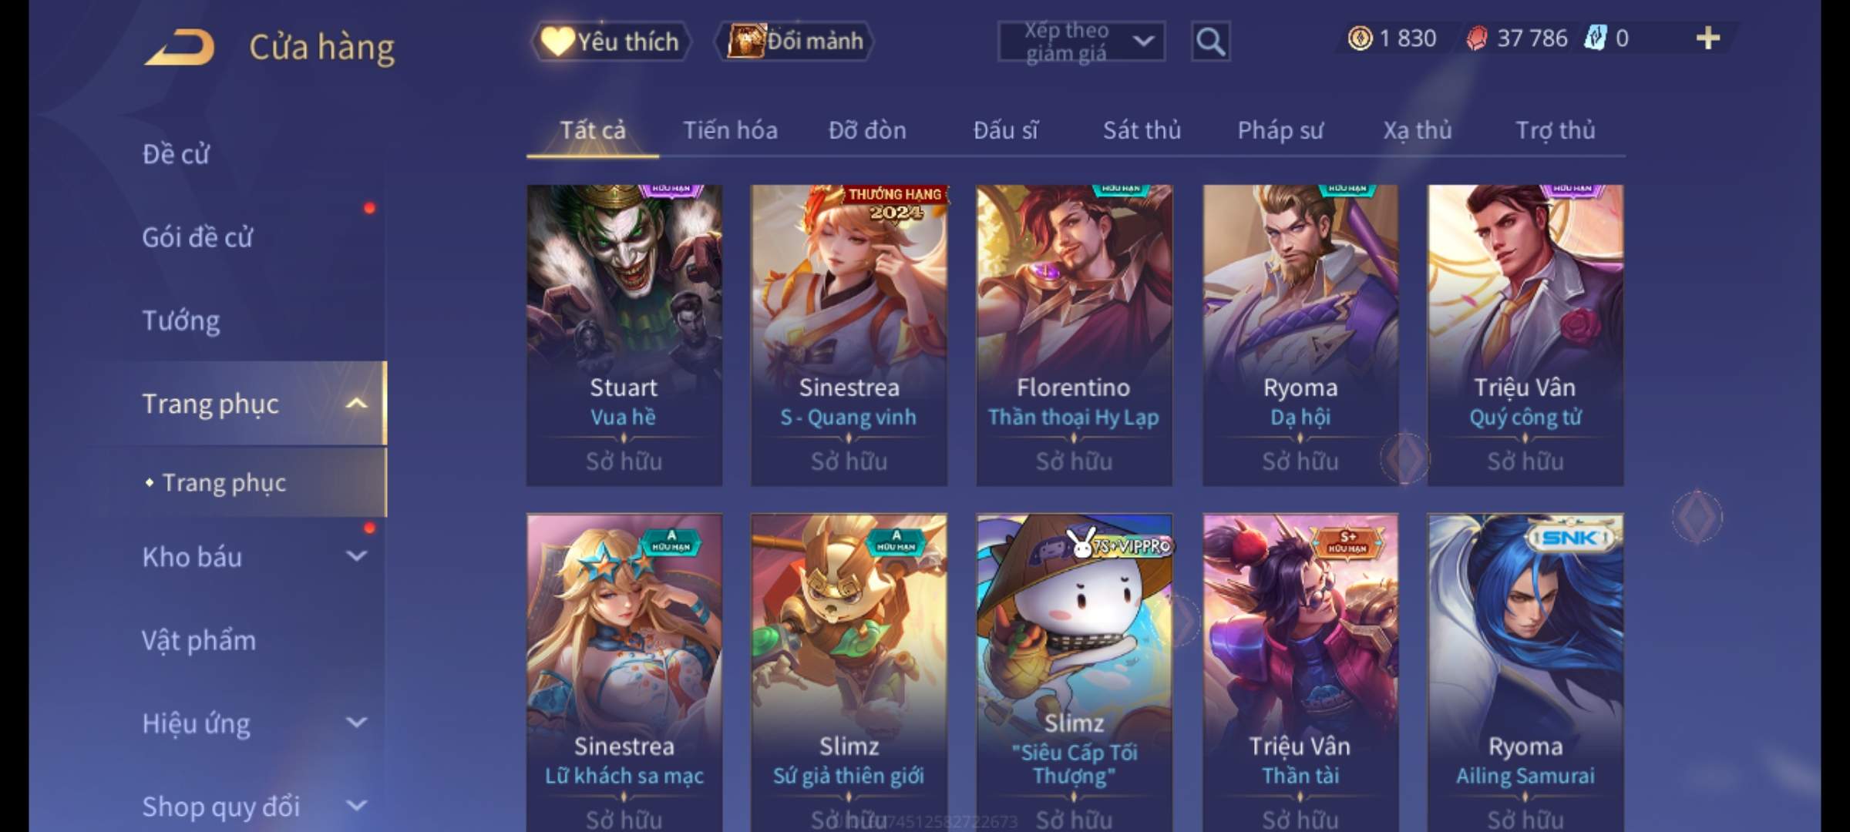Screen dimensions: 1850x832
Task: Open Đổi mảnh fragment exchange
Action: pos(795,42)
